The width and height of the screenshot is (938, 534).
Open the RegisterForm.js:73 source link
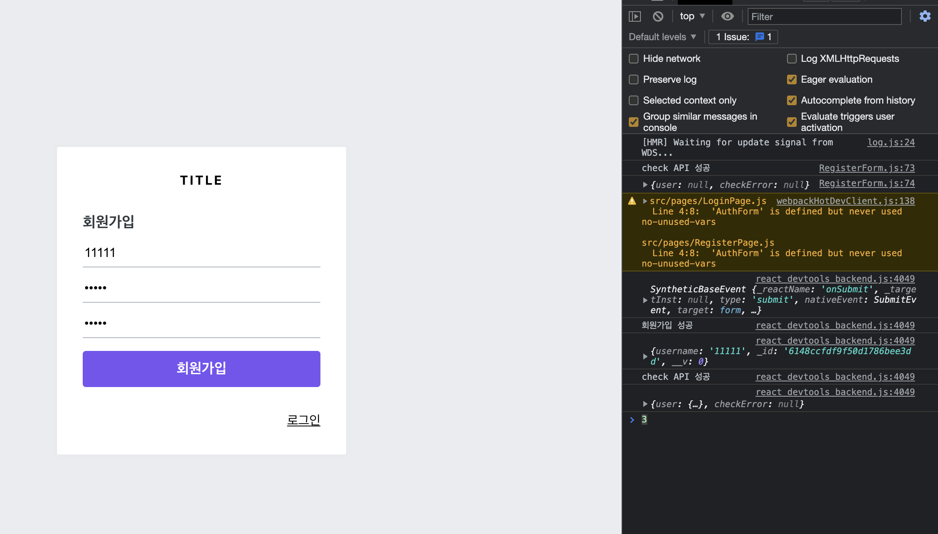pos(867,168)
